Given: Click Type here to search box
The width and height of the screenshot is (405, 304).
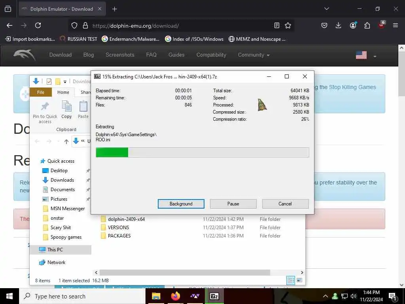Looking at the screenshot, I should (x=82, y=296).
